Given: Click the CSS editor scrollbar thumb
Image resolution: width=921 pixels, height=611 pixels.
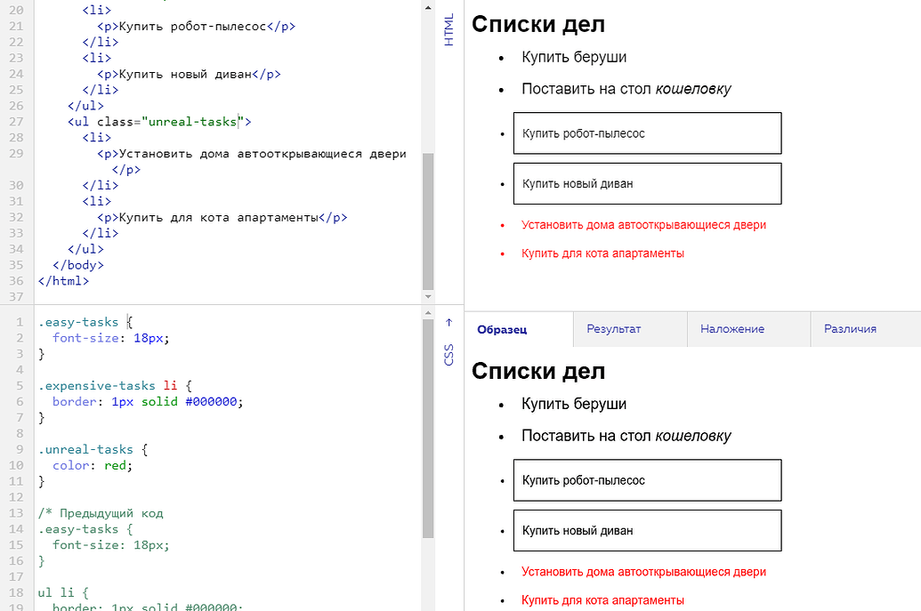Looking at the screenshot, I should (x=428, y=427).
